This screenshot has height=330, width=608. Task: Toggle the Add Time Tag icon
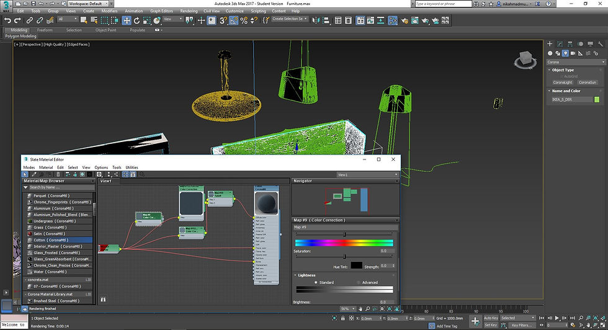(x=432, y=326)
